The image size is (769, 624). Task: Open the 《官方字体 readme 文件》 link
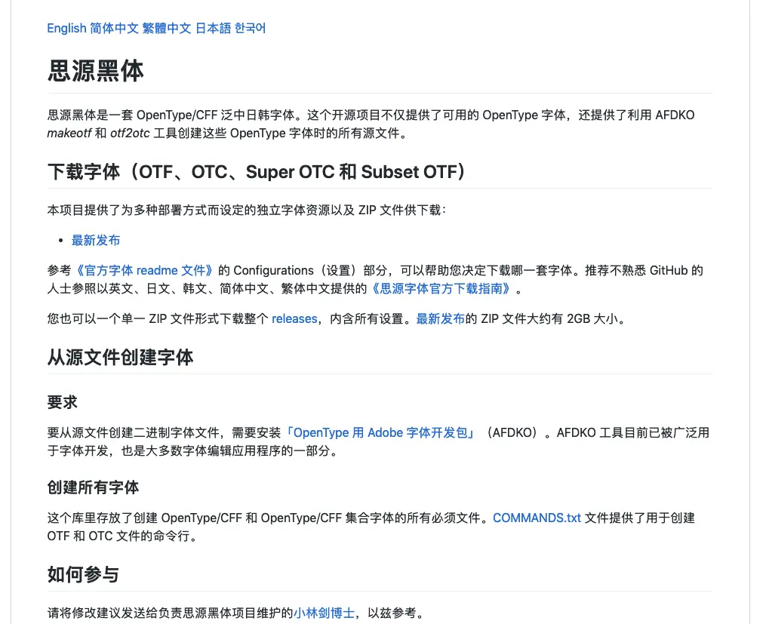(143, 271)
